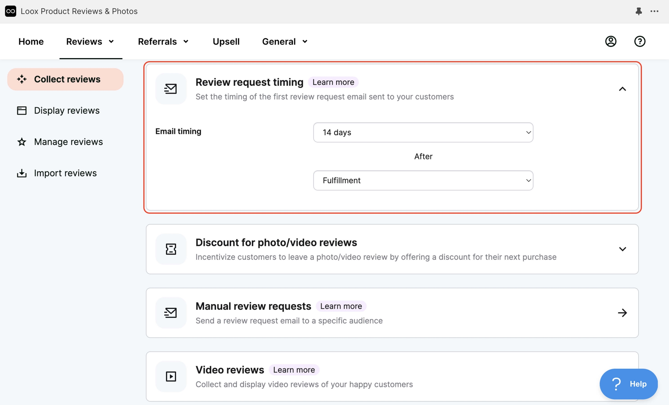Open the Fulfillment dropdown
Screen dimensions: 669x405
tap(423, 180)
